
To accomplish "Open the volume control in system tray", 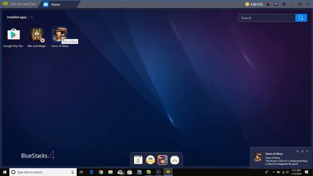I will [x=288, y=172].
